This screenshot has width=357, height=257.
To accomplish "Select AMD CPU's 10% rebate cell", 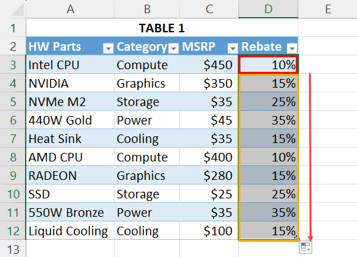I will click(269, 157).
